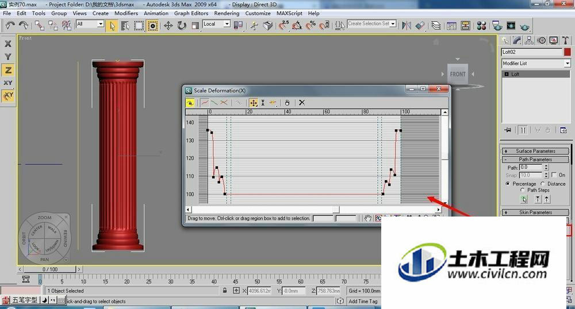Viewport: 575px width, 309px height.
Task: Open the Rendering menu
Action: (227, 13)
